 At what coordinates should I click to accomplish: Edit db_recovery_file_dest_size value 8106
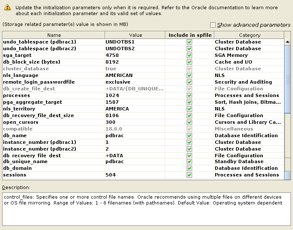135,115
